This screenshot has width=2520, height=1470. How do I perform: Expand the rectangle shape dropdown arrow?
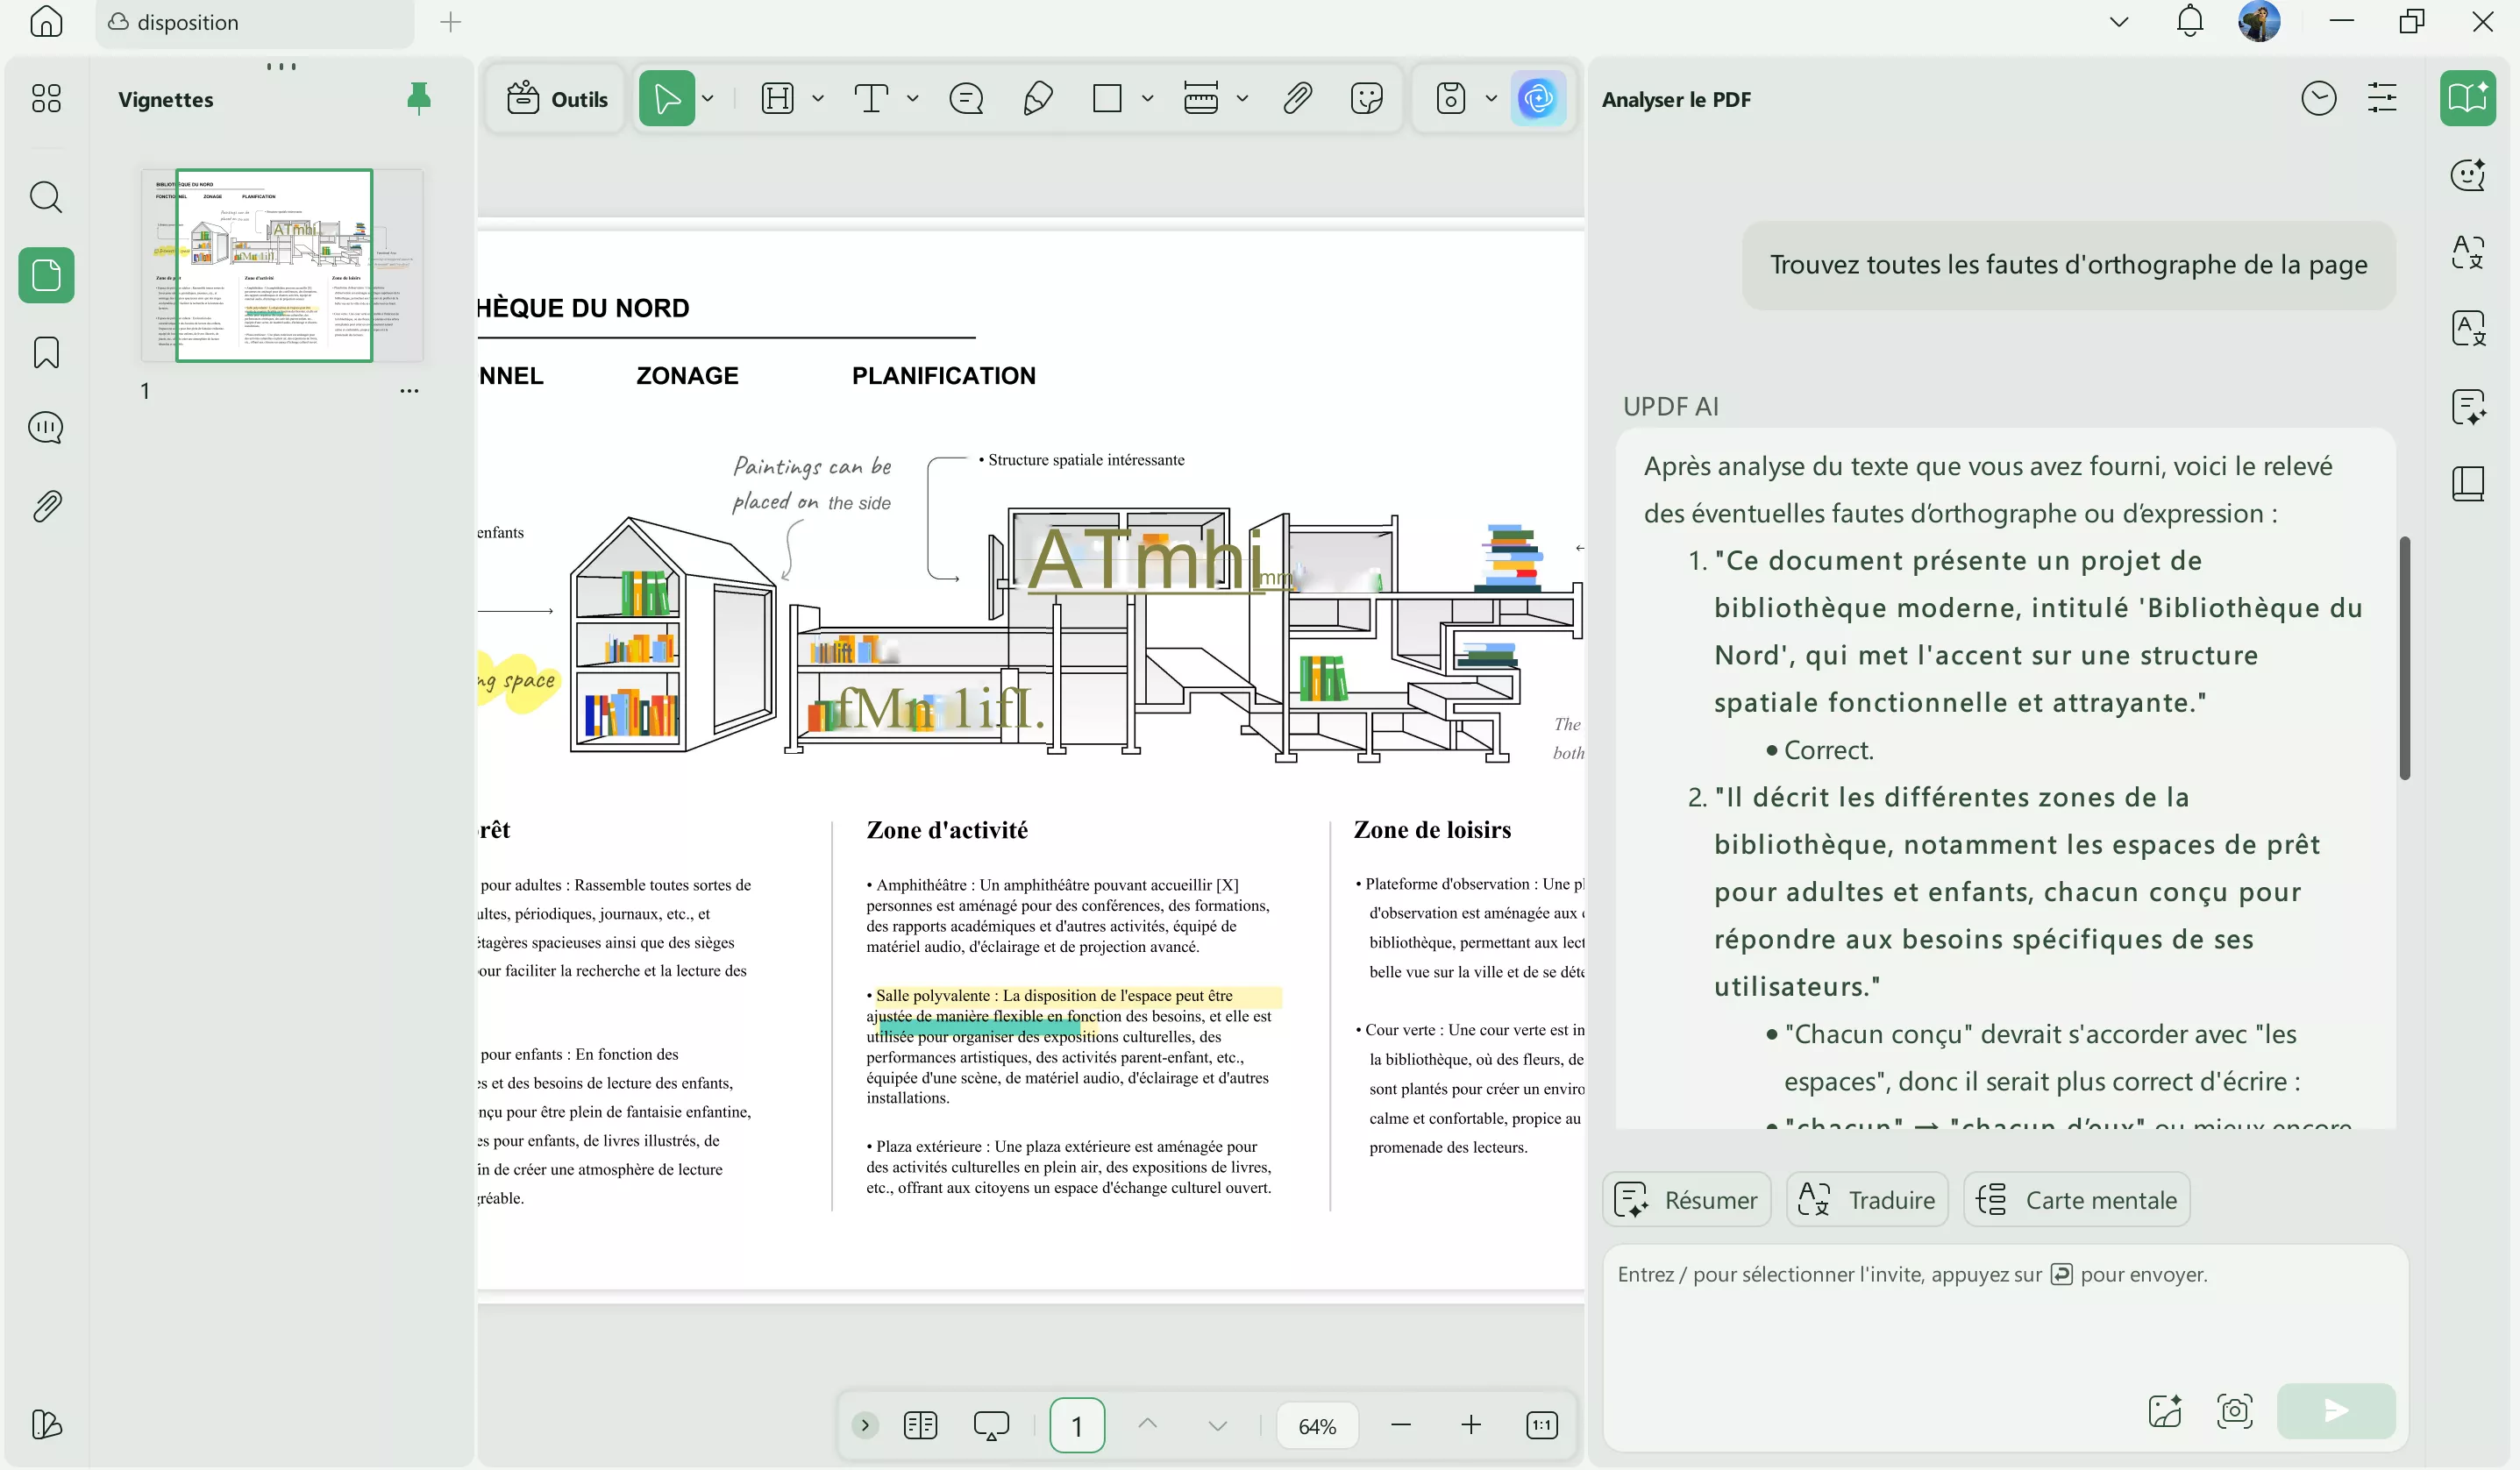coord(1147,98)
